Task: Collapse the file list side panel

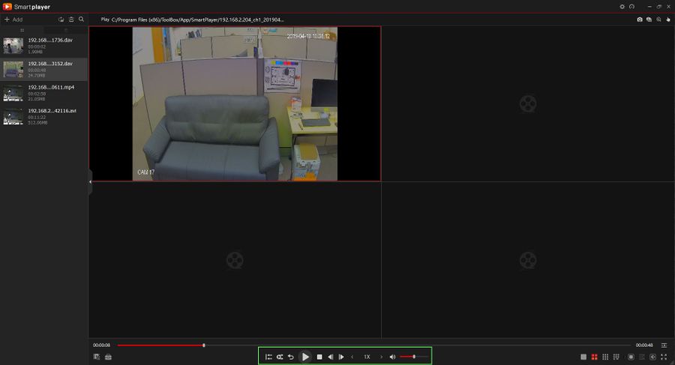Action: (91, 182)
